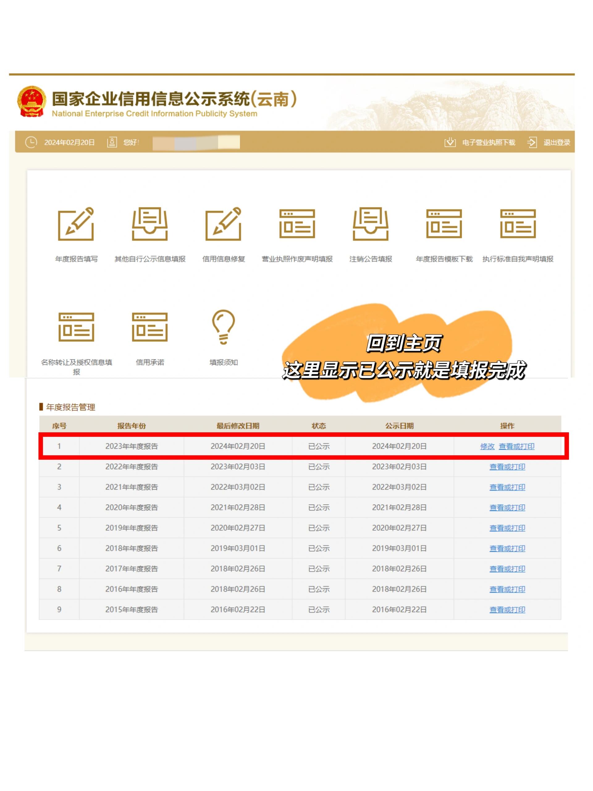Click 退出登录 to log out
This screenshot has width=593, height=791.
click(x=556, y=142)
